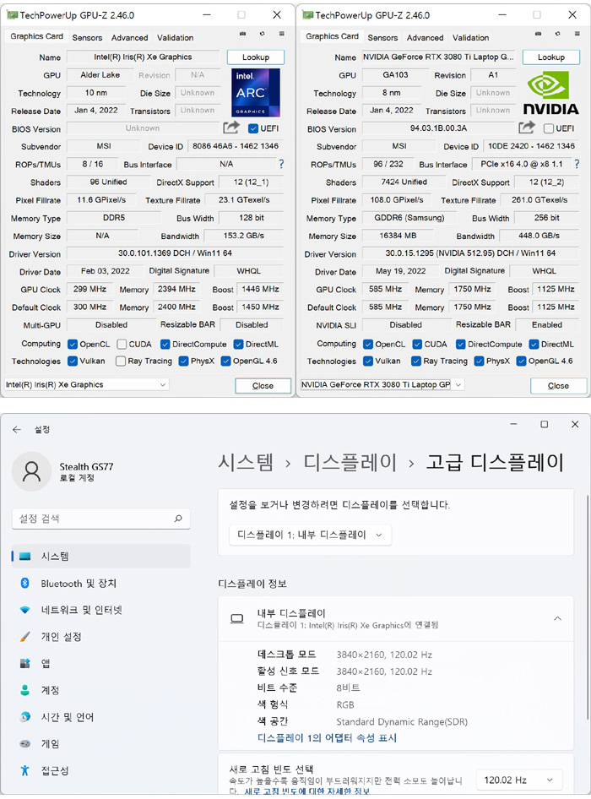Click the Bus Interface question mark in NVIDIA window

tap(577, 164)
